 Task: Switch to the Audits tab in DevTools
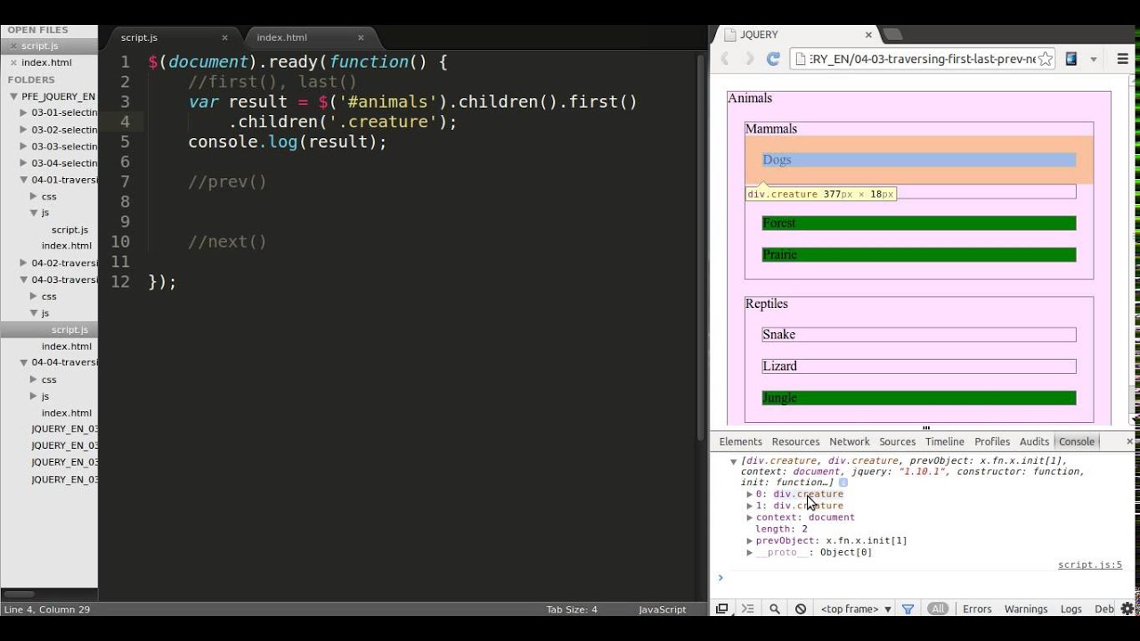pyautogui.click(x=1035, y=442)
